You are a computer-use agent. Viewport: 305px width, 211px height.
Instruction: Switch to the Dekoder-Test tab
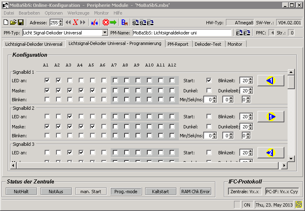click(208, 44)
